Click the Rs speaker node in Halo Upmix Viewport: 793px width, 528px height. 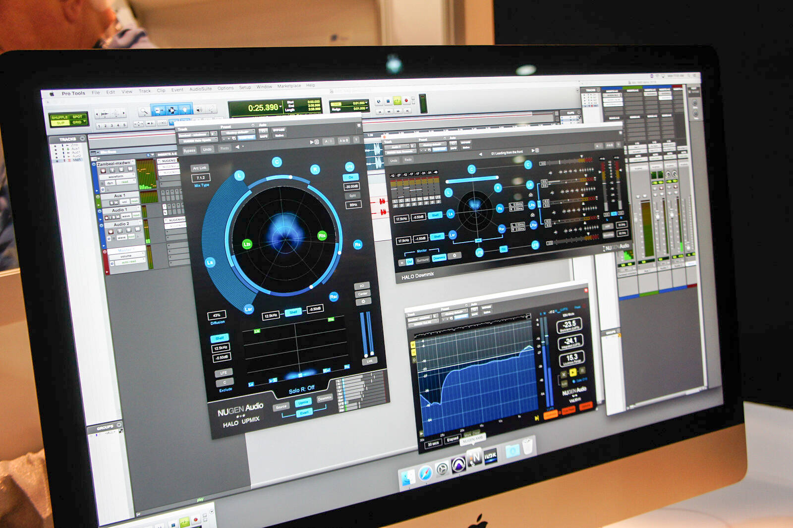click(x=358, y=244)
